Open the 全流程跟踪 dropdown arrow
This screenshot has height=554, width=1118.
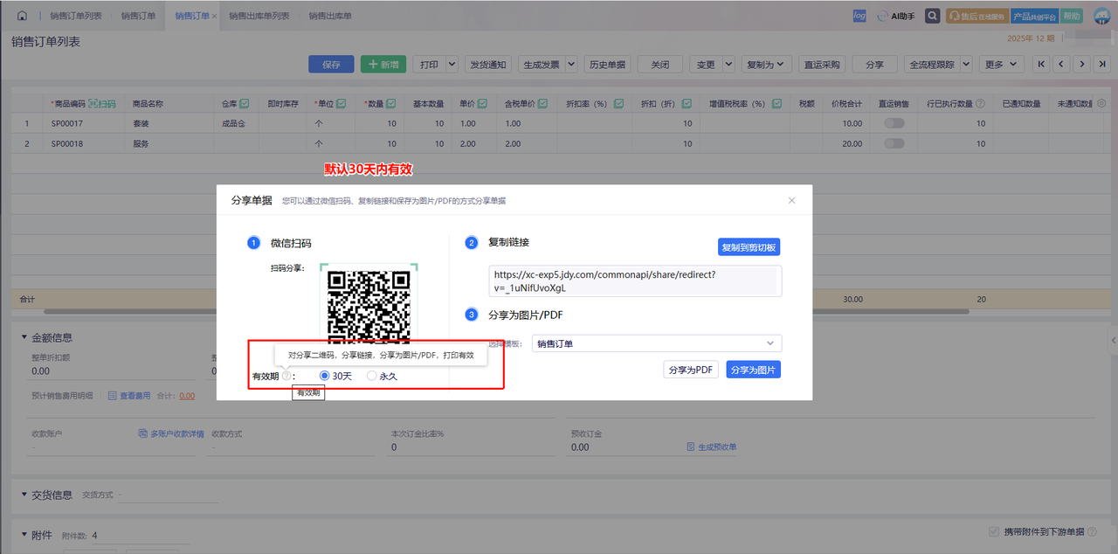(966, 64)
